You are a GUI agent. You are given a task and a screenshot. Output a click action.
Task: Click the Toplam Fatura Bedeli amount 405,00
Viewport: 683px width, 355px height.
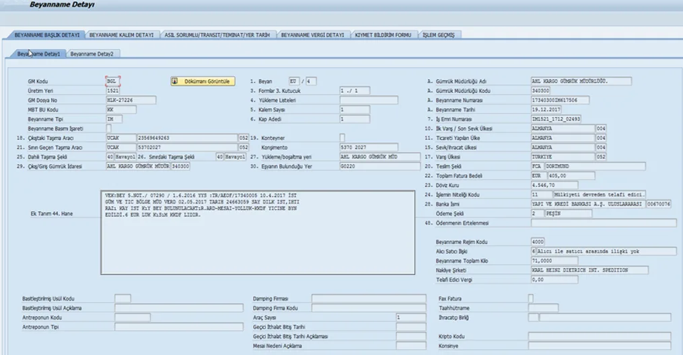pos(571,175)
